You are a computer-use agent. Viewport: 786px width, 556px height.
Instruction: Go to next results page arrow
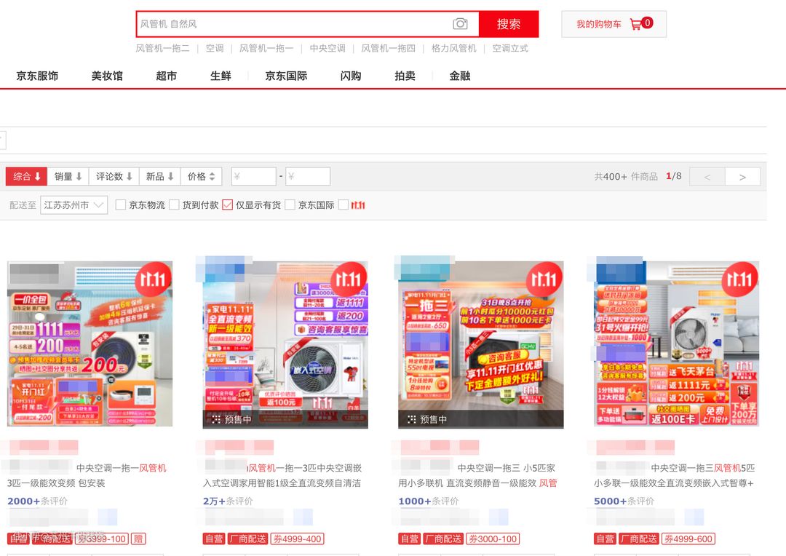(742, 177)
